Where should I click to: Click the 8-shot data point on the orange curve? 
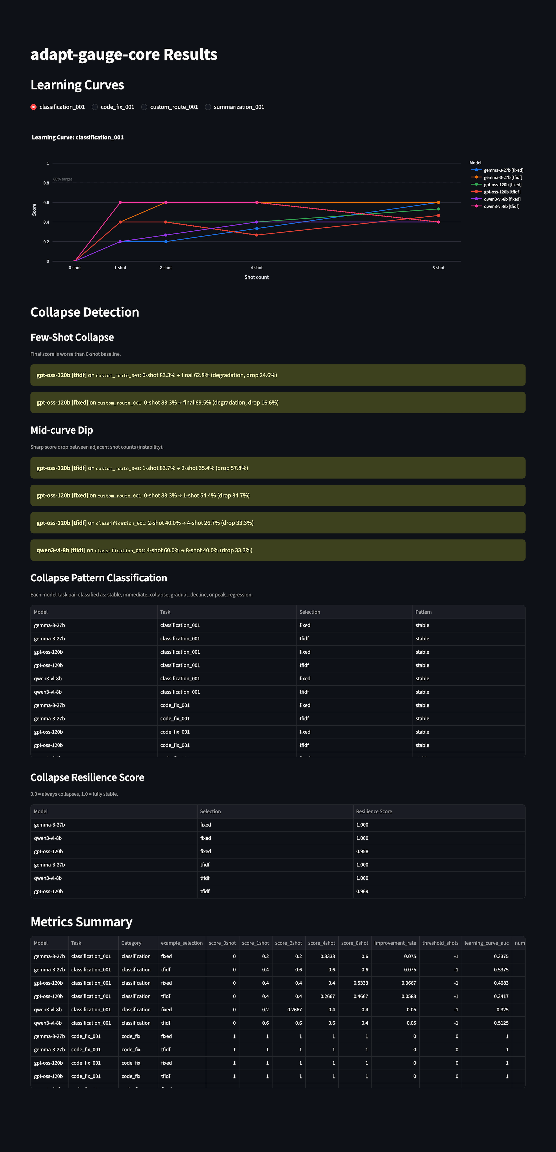439,202
